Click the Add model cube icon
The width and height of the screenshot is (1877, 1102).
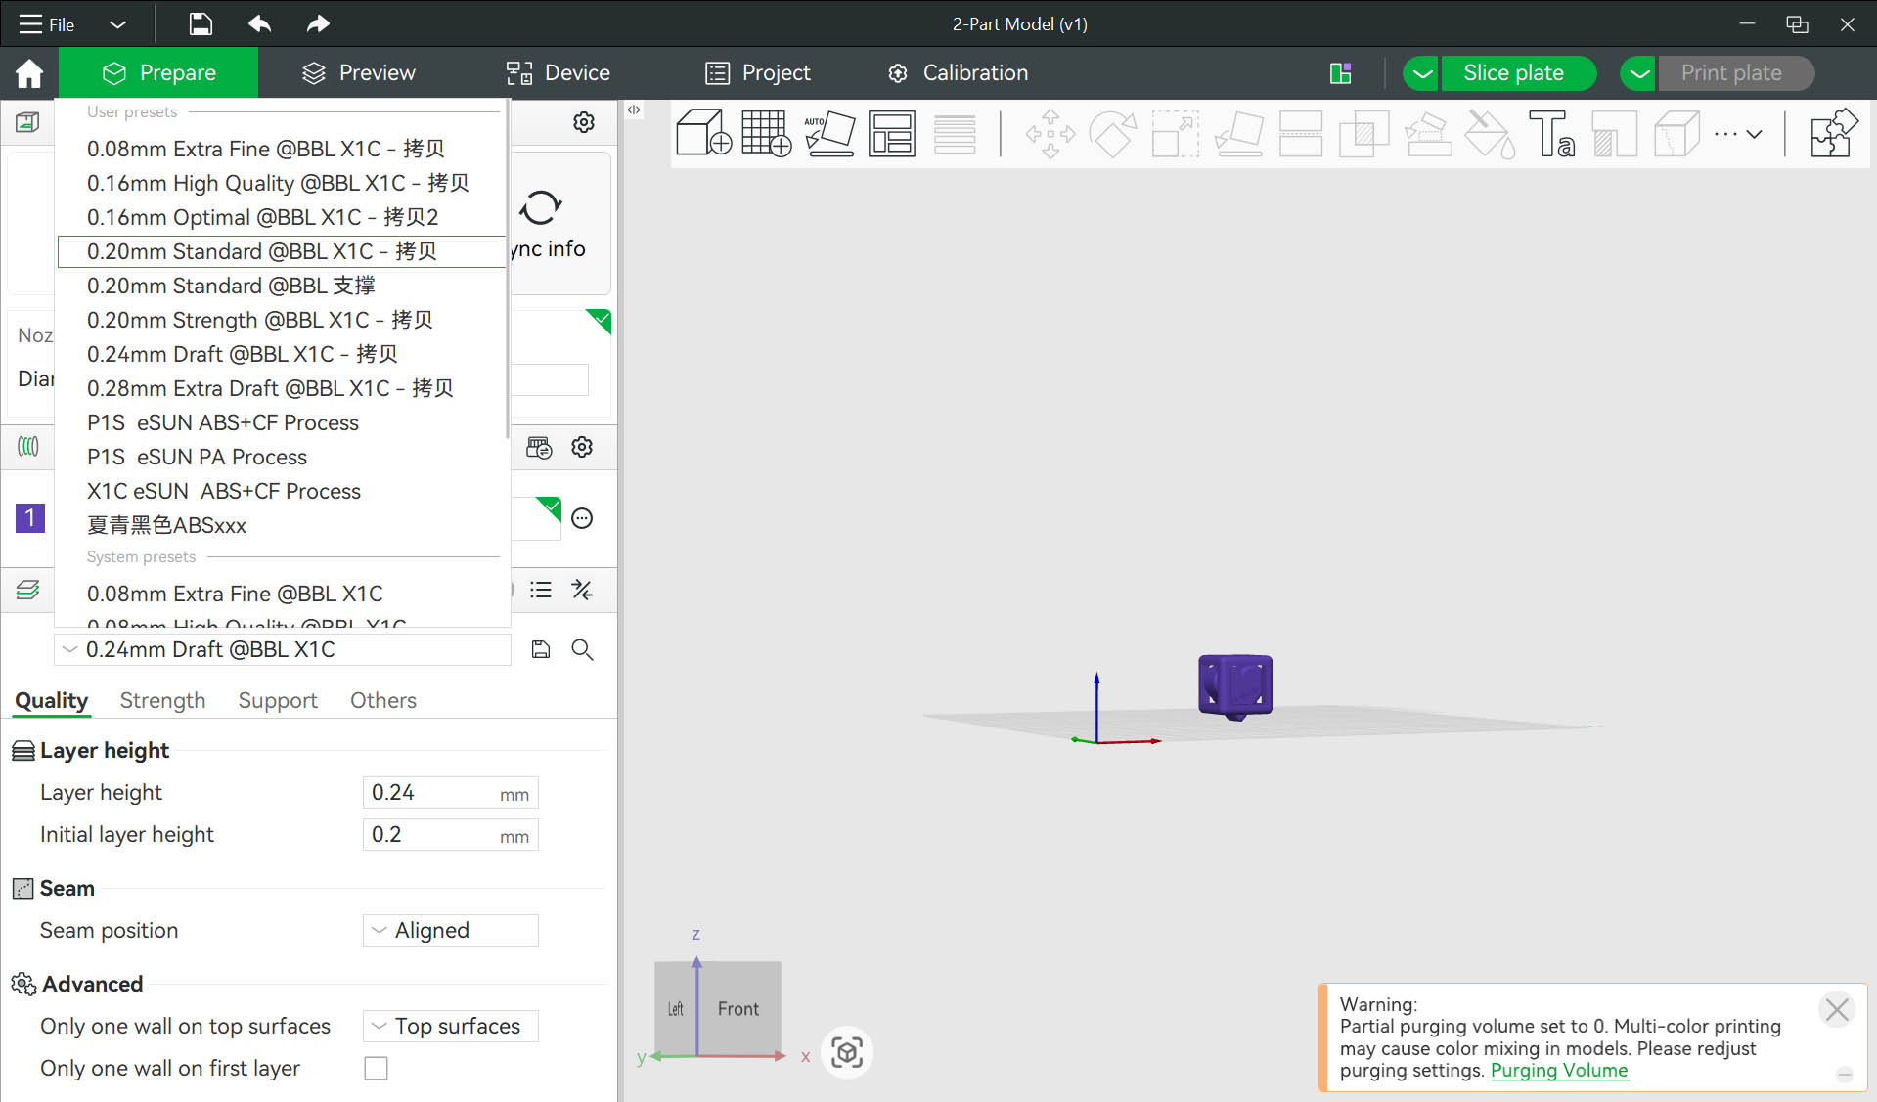703,133
